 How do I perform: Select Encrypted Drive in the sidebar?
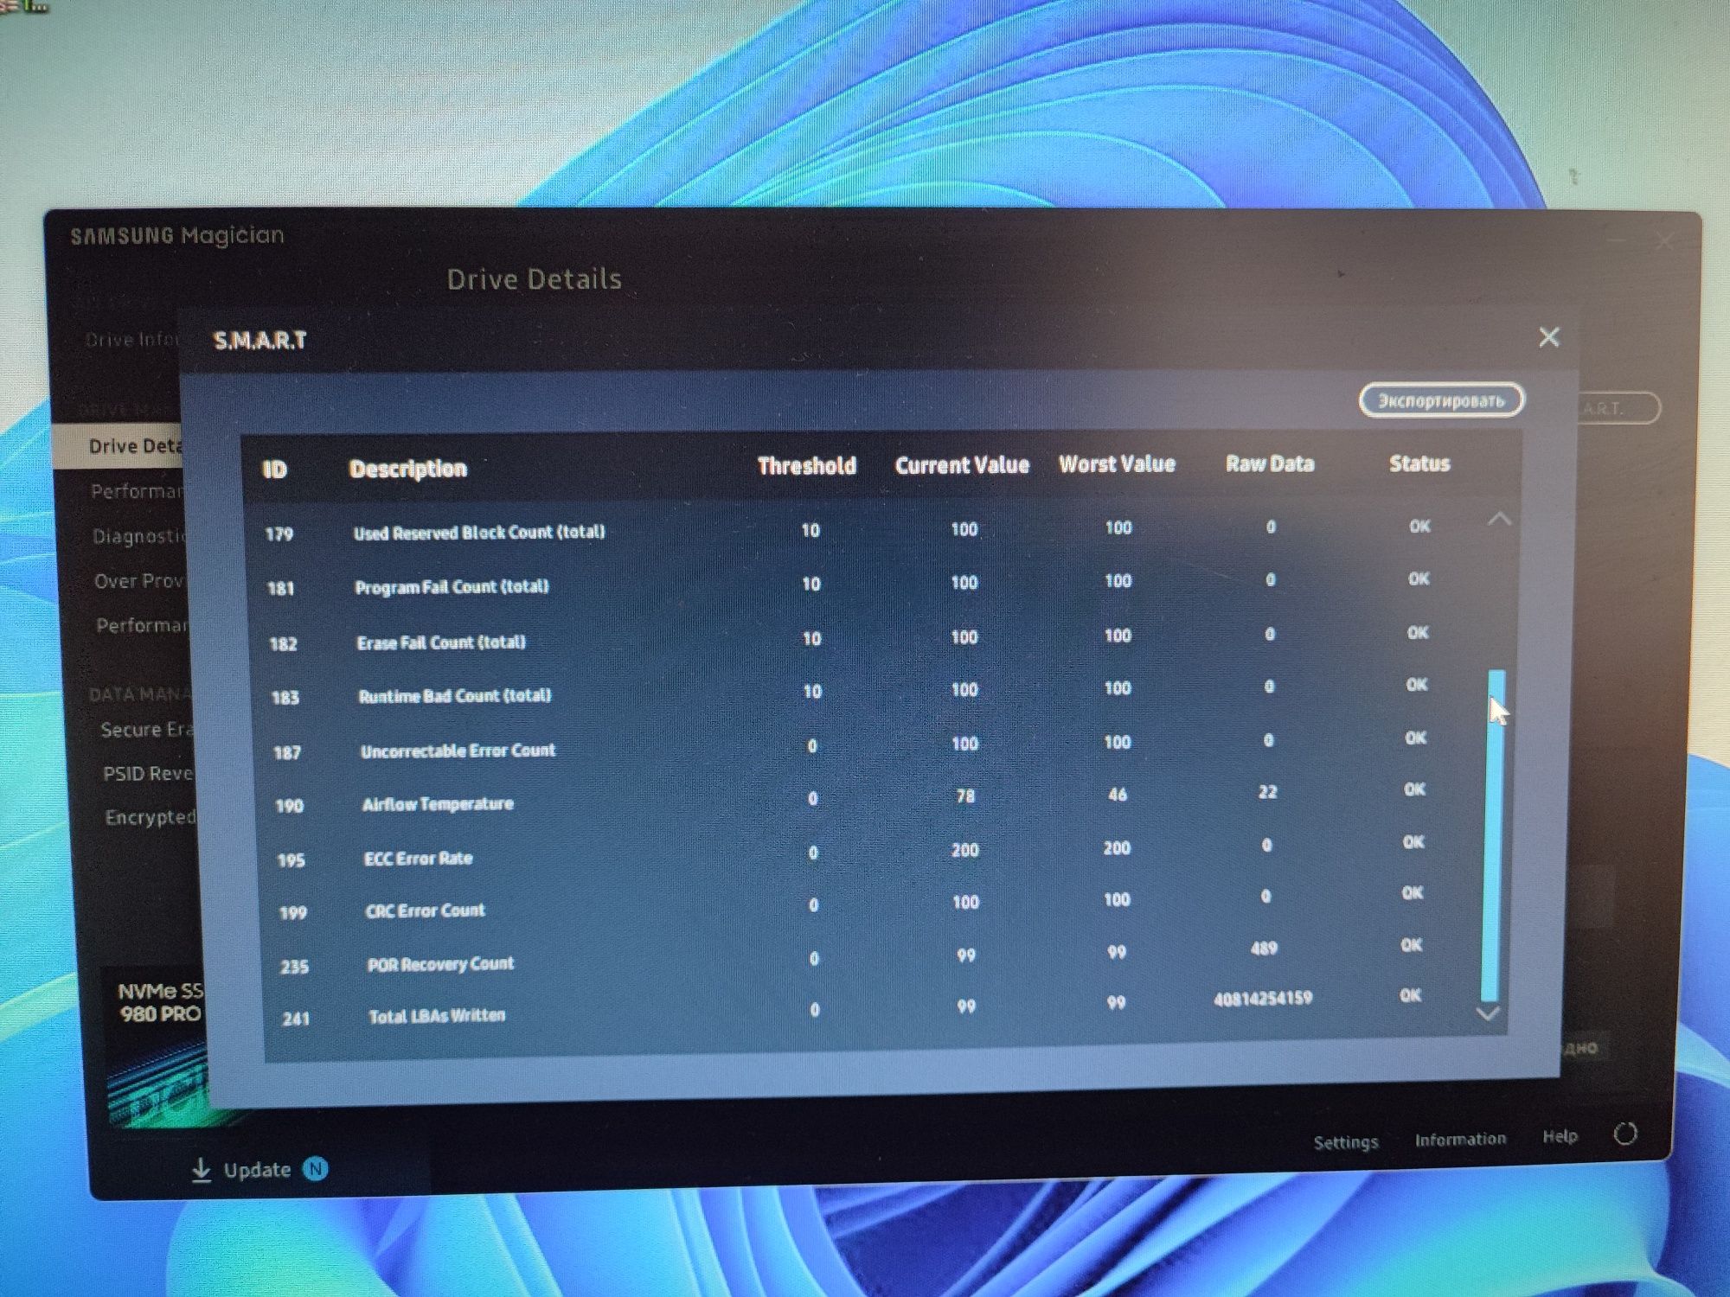(x=151, y=817)
